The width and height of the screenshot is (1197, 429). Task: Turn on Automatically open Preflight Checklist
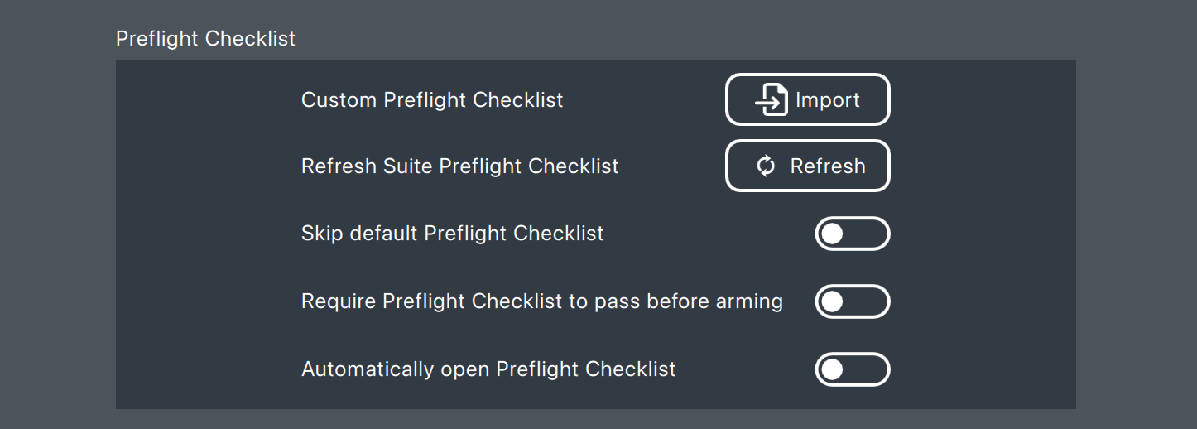tap(852, 369)
